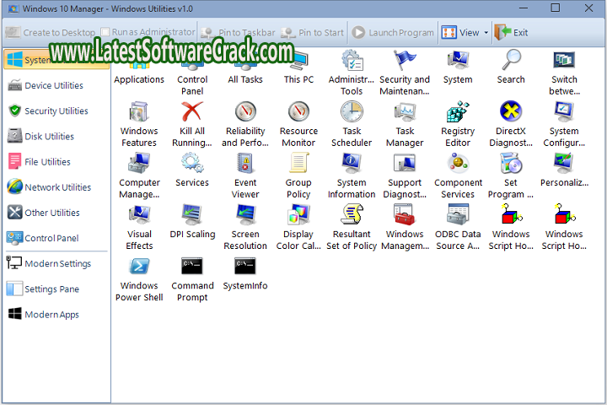This screenshot has width=607, height=405.
Task: Expand the View dropdown arrow
Action: tap(486, 33)
